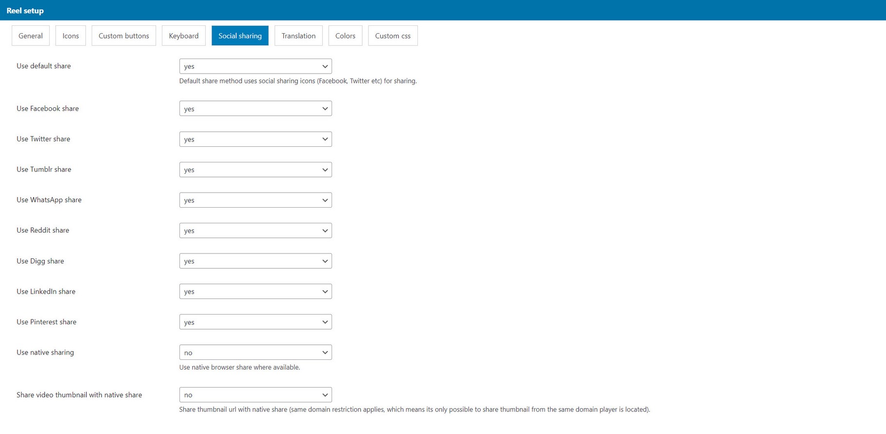
Task: Open the General tab
Action: click(x=30, y=36)
